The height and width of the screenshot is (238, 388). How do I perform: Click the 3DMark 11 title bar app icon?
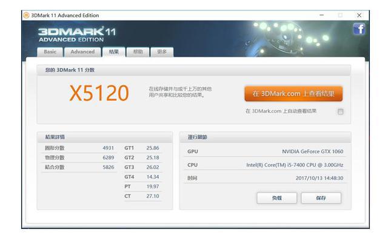[x=26, y=15]
